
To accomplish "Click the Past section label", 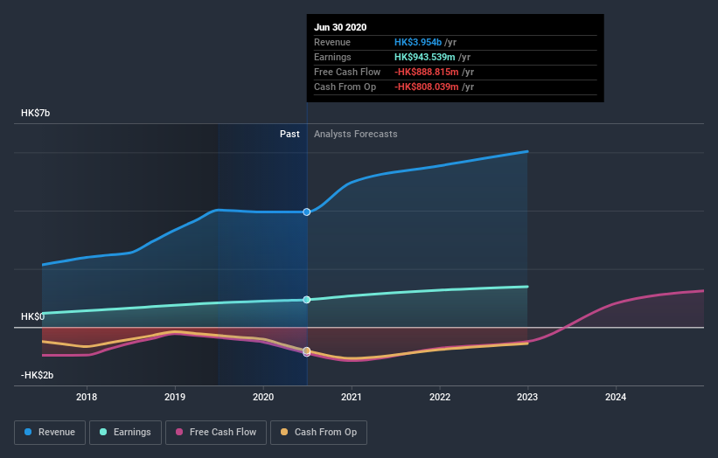I will point(289,134).
